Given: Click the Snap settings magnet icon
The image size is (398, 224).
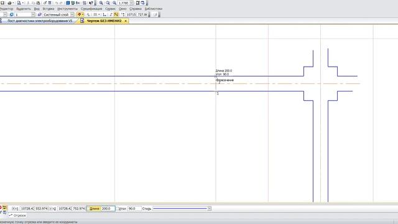Looking at the screenshot, I should click(79, 14).
